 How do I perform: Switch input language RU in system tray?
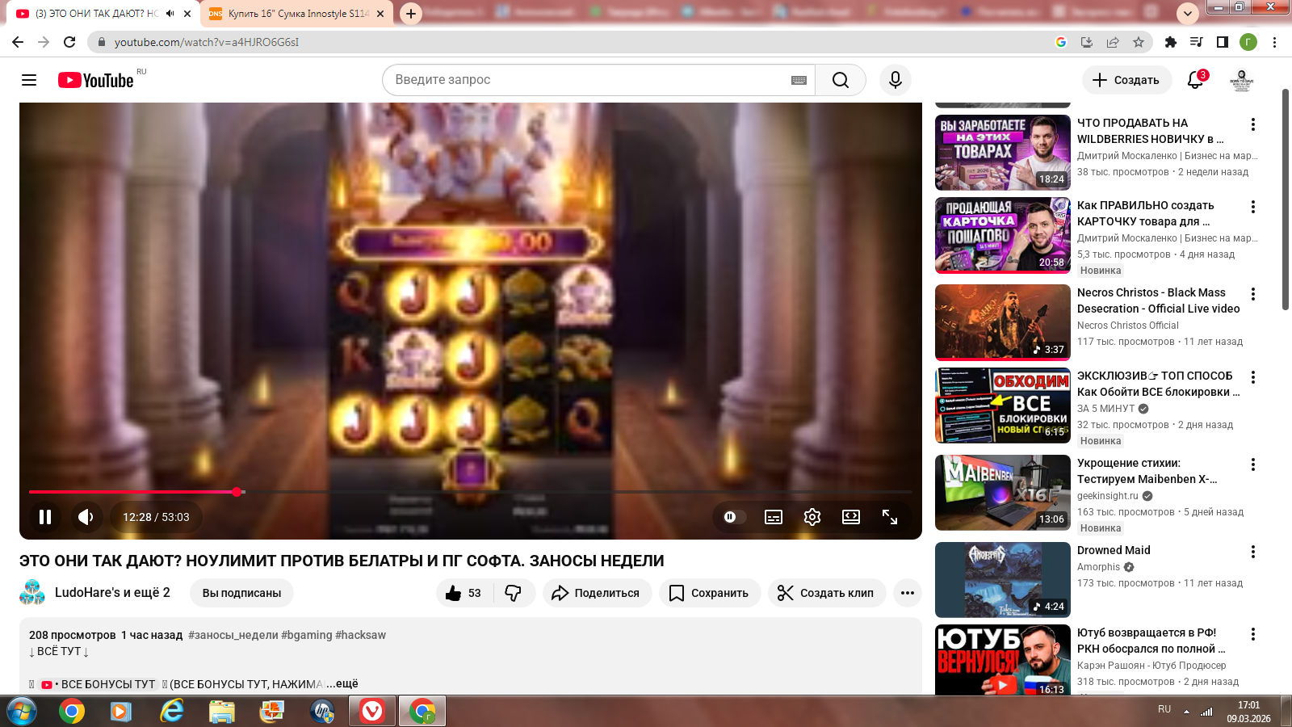tap(1164, 709)
